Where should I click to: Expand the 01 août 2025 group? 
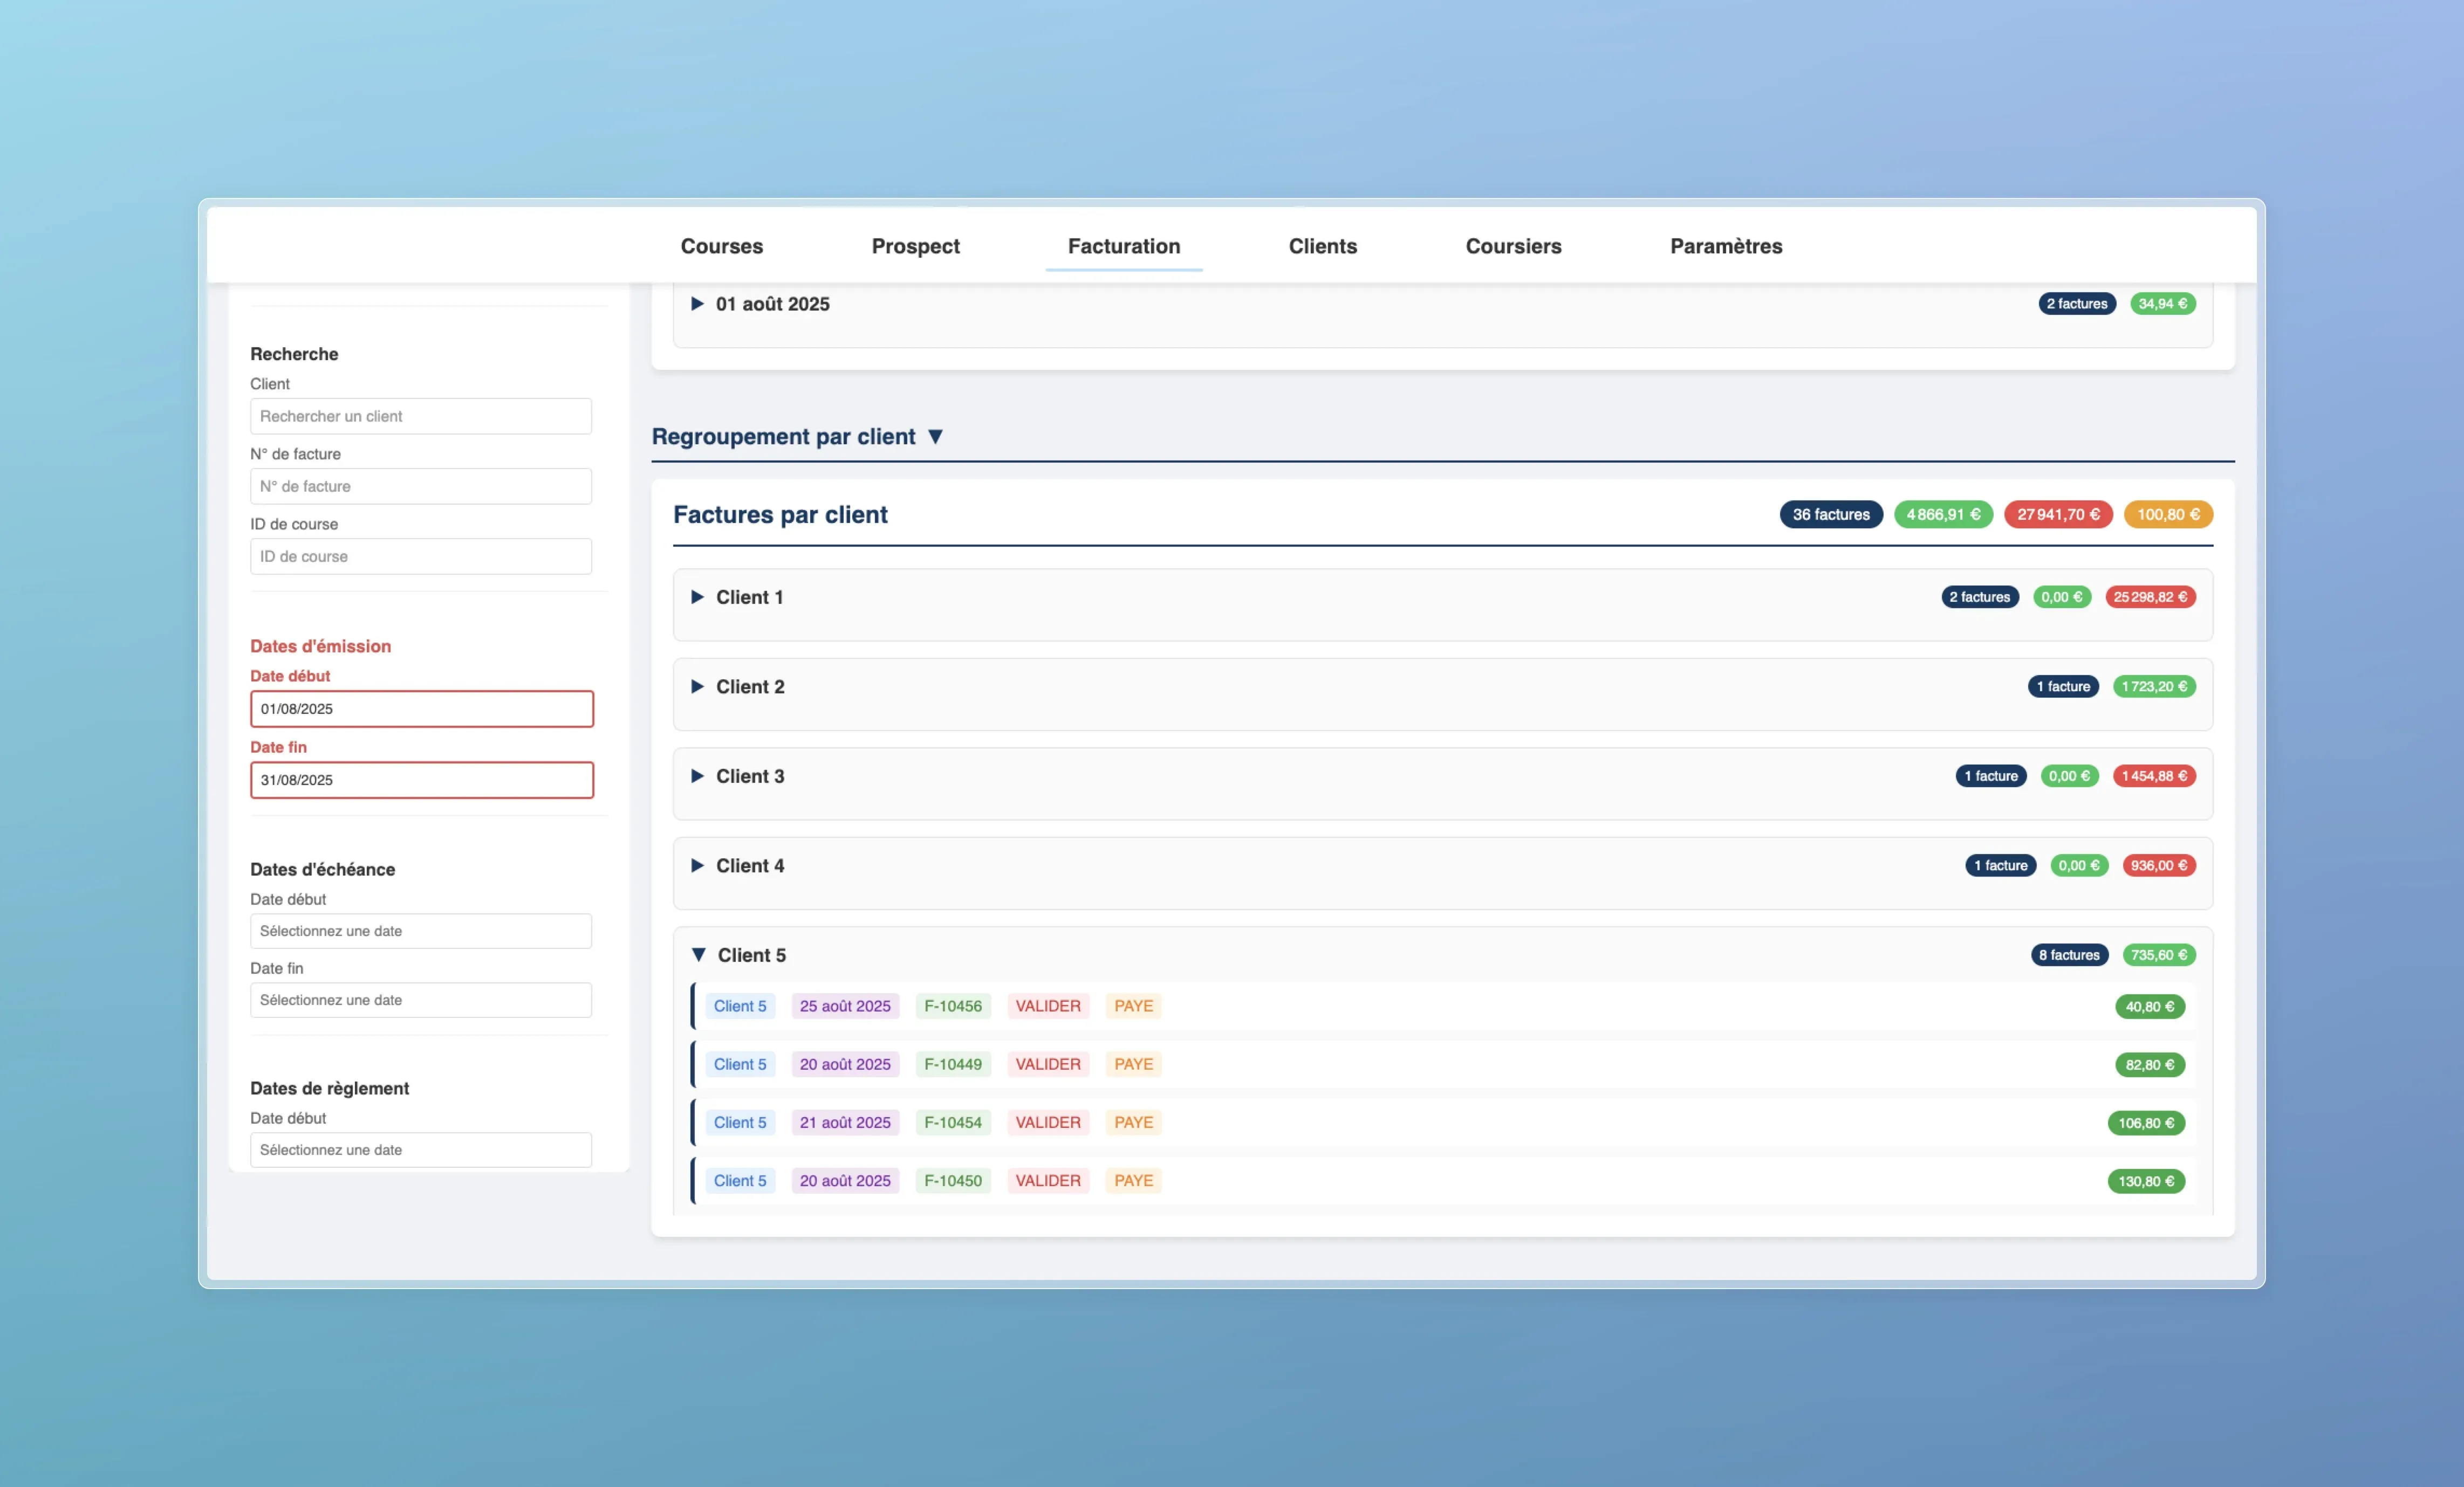(697, 304)
